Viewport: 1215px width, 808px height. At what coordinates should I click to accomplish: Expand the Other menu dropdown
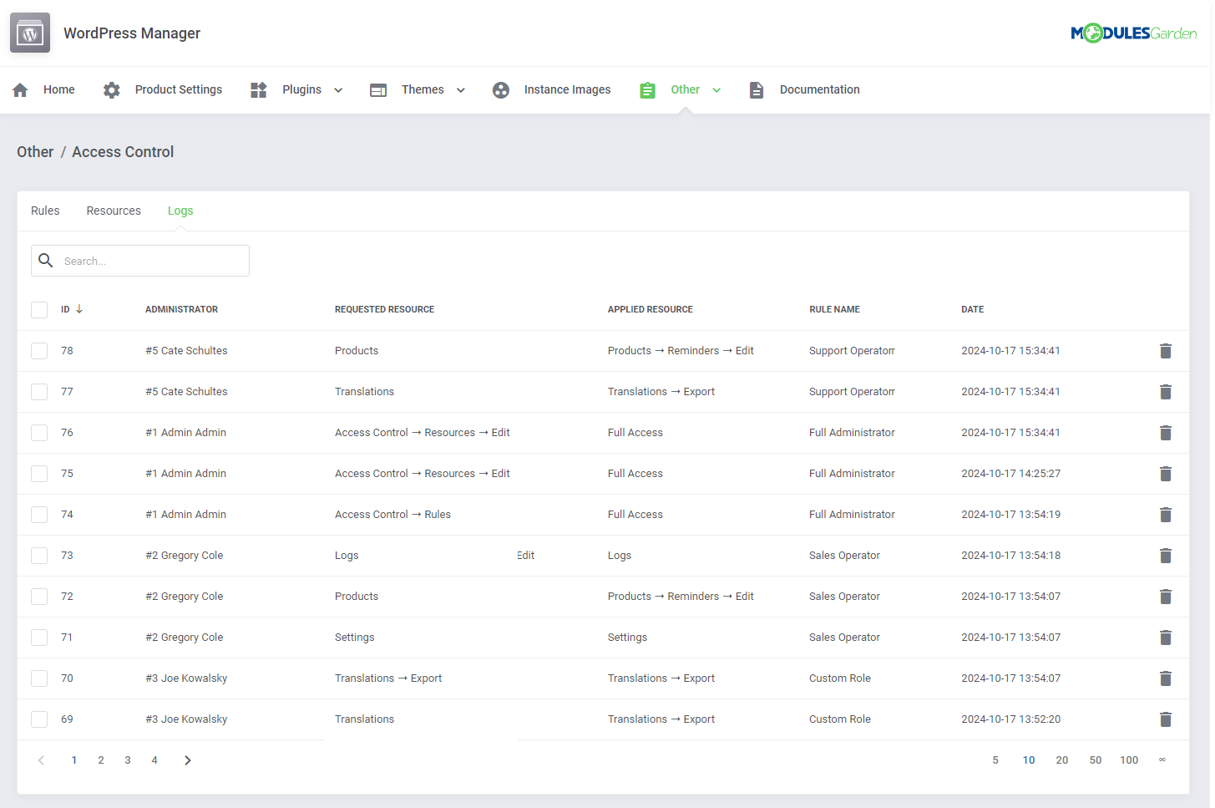pos(718,89)
